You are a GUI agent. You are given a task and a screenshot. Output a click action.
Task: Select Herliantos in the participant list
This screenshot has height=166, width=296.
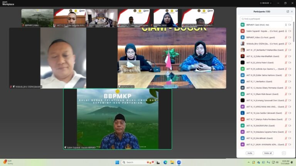(259, 81)
